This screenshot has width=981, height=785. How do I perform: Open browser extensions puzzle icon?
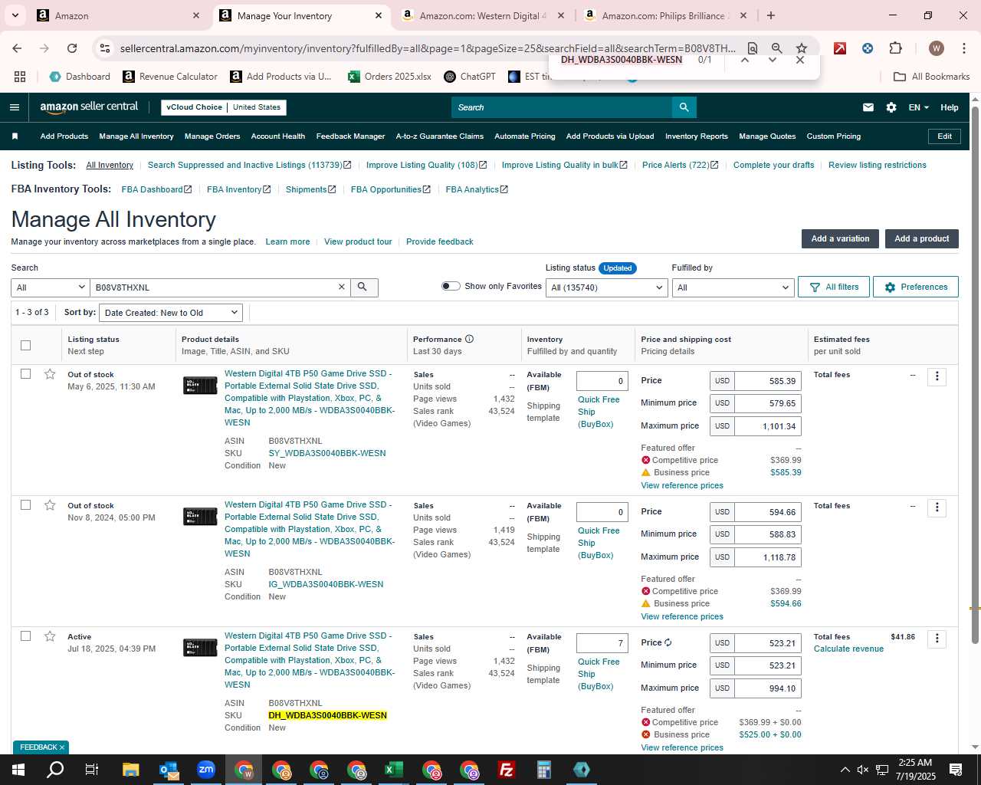pos(895,48)
